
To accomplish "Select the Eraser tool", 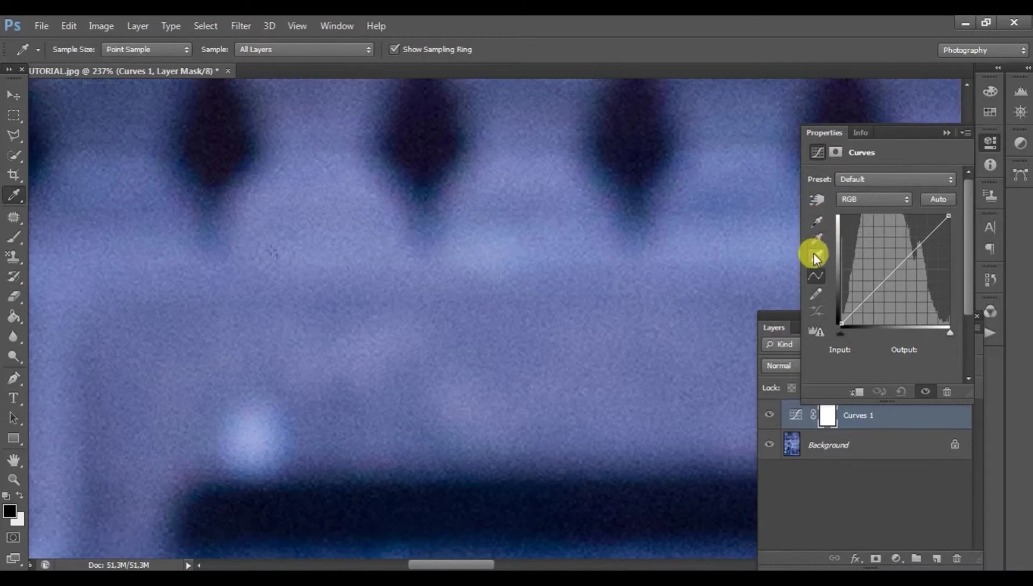I will click(x=13, y=296).
